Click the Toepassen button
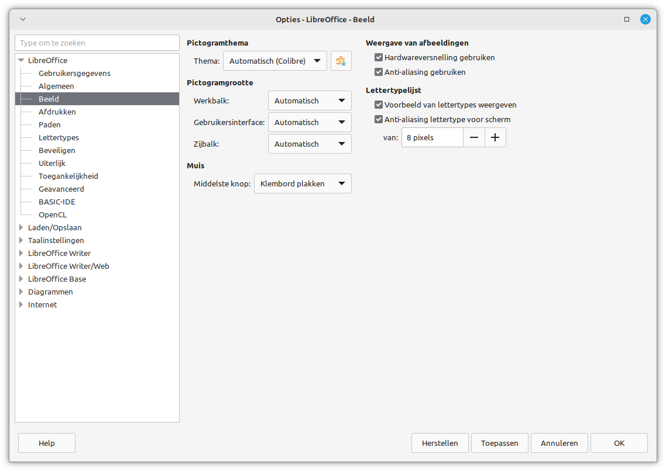The width and height of the screenshot is (666, 471). 500,443
